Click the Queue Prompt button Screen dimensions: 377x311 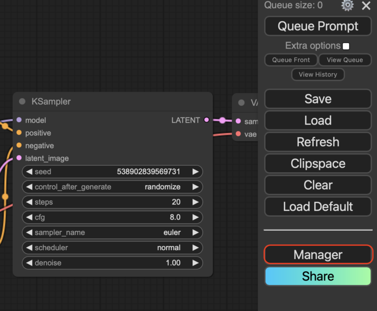click(x=318, y=26)
